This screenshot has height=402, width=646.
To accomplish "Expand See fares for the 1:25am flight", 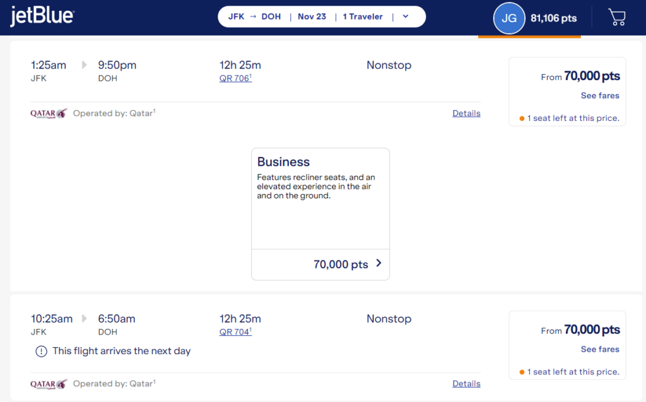I will point(599,95).
